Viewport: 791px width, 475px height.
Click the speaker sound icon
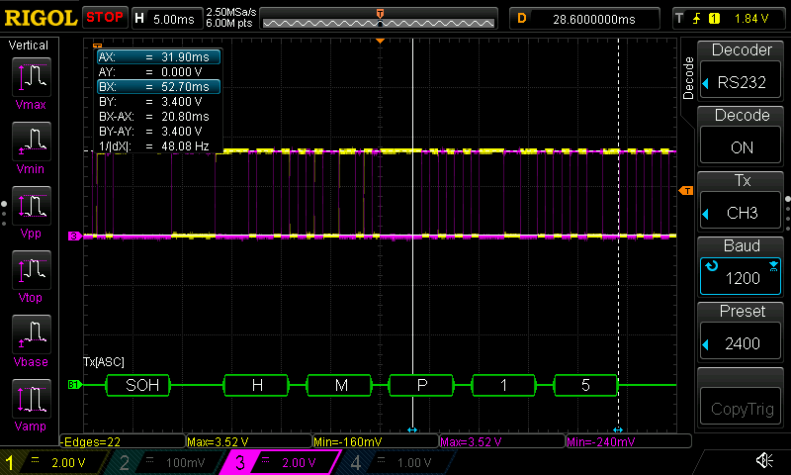764,461
